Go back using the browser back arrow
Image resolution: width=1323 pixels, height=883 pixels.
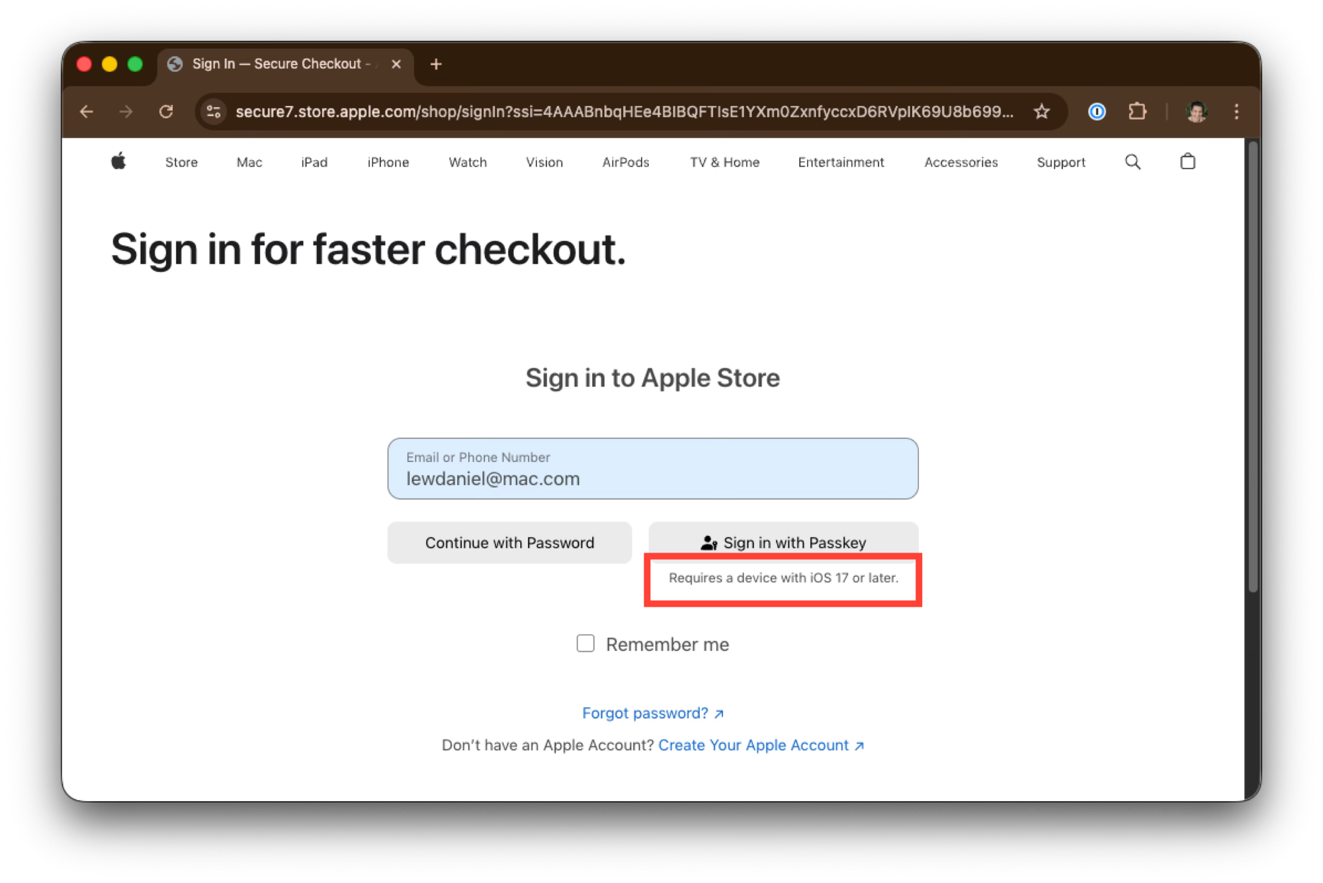(87, 112)
